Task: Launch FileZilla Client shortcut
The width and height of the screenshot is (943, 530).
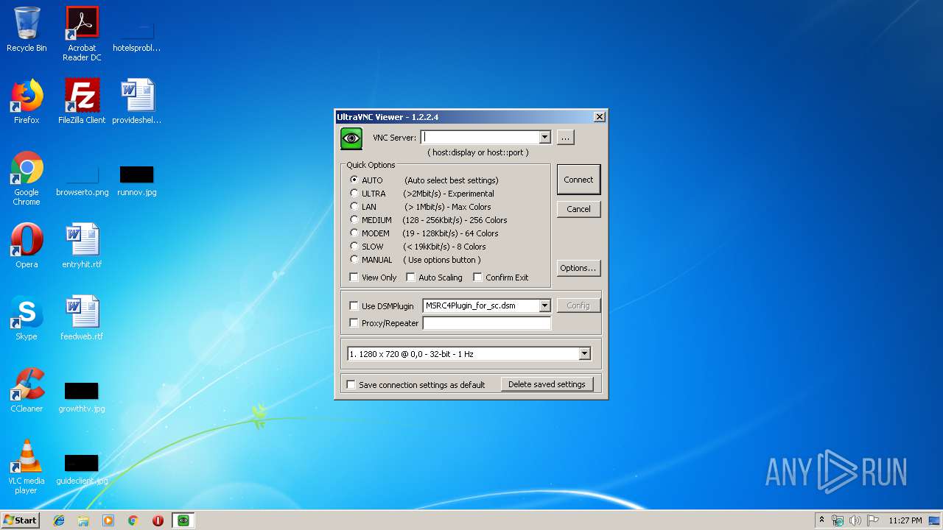Action: (x=82, y=102)
